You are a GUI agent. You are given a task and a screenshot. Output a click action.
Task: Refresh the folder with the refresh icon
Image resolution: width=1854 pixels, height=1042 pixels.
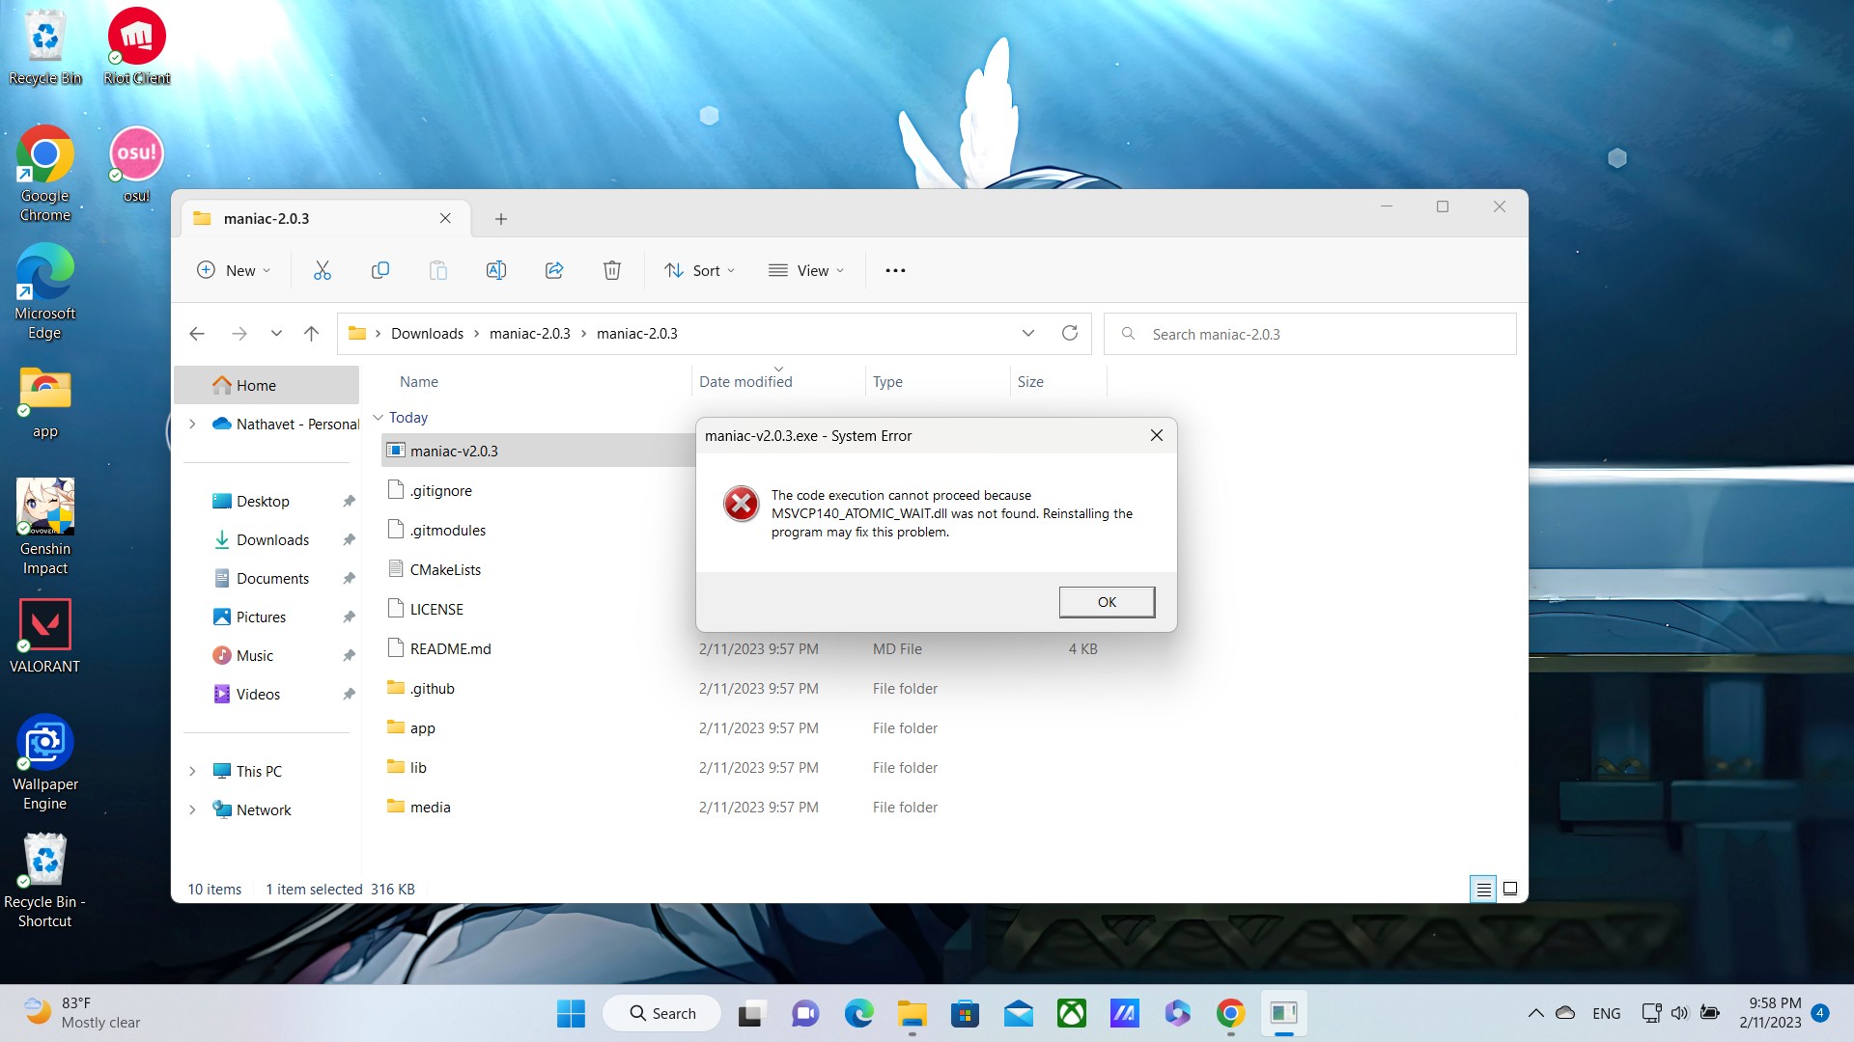[x=1070, y=333]
